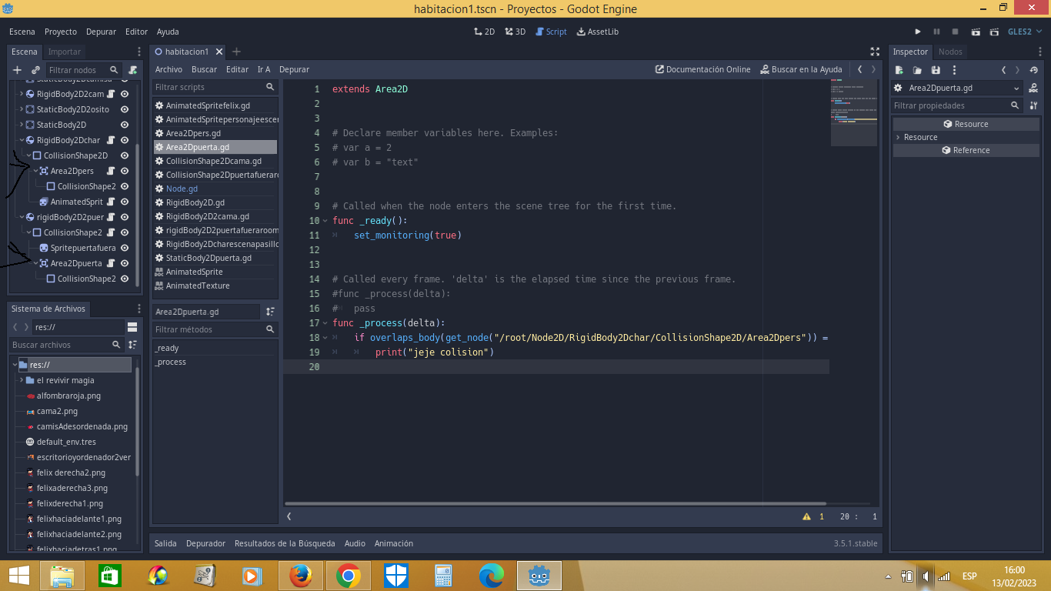Open documentation for this object icon

pyautogui.click(x=1034, y=88)
